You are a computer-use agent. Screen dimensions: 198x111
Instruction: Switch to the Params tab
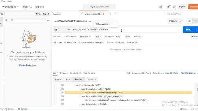click(x=57, y=37)
